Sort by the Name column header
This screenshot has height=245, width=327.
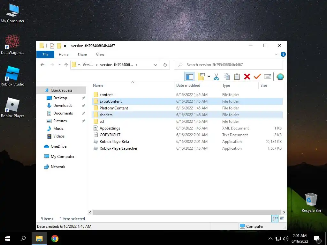pos(133,85)
